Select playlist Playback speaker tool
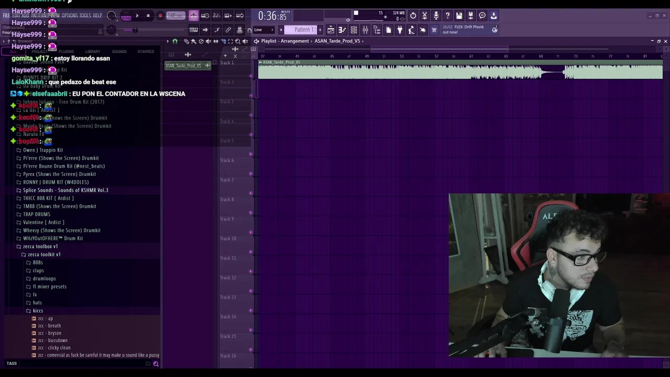 click(x=245, y=41)
